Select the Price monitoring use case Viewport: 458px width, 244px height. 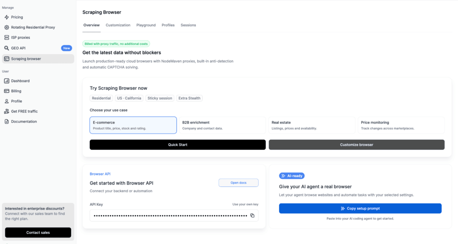click(401, 125)
